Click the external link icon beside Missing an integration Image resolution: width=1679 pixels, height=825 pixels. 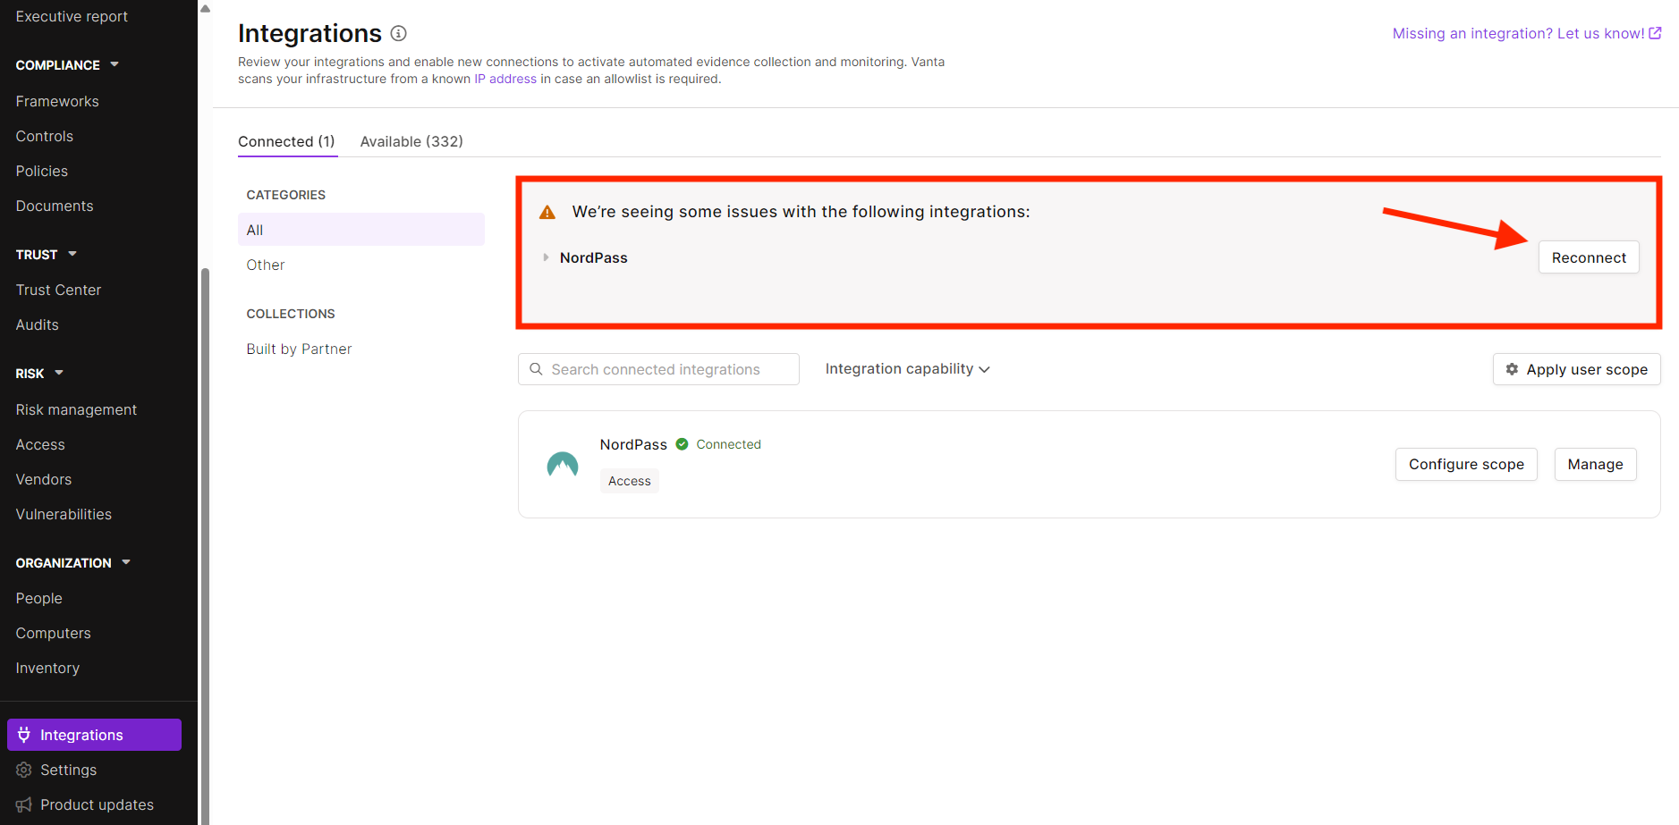coord(1655,33)
